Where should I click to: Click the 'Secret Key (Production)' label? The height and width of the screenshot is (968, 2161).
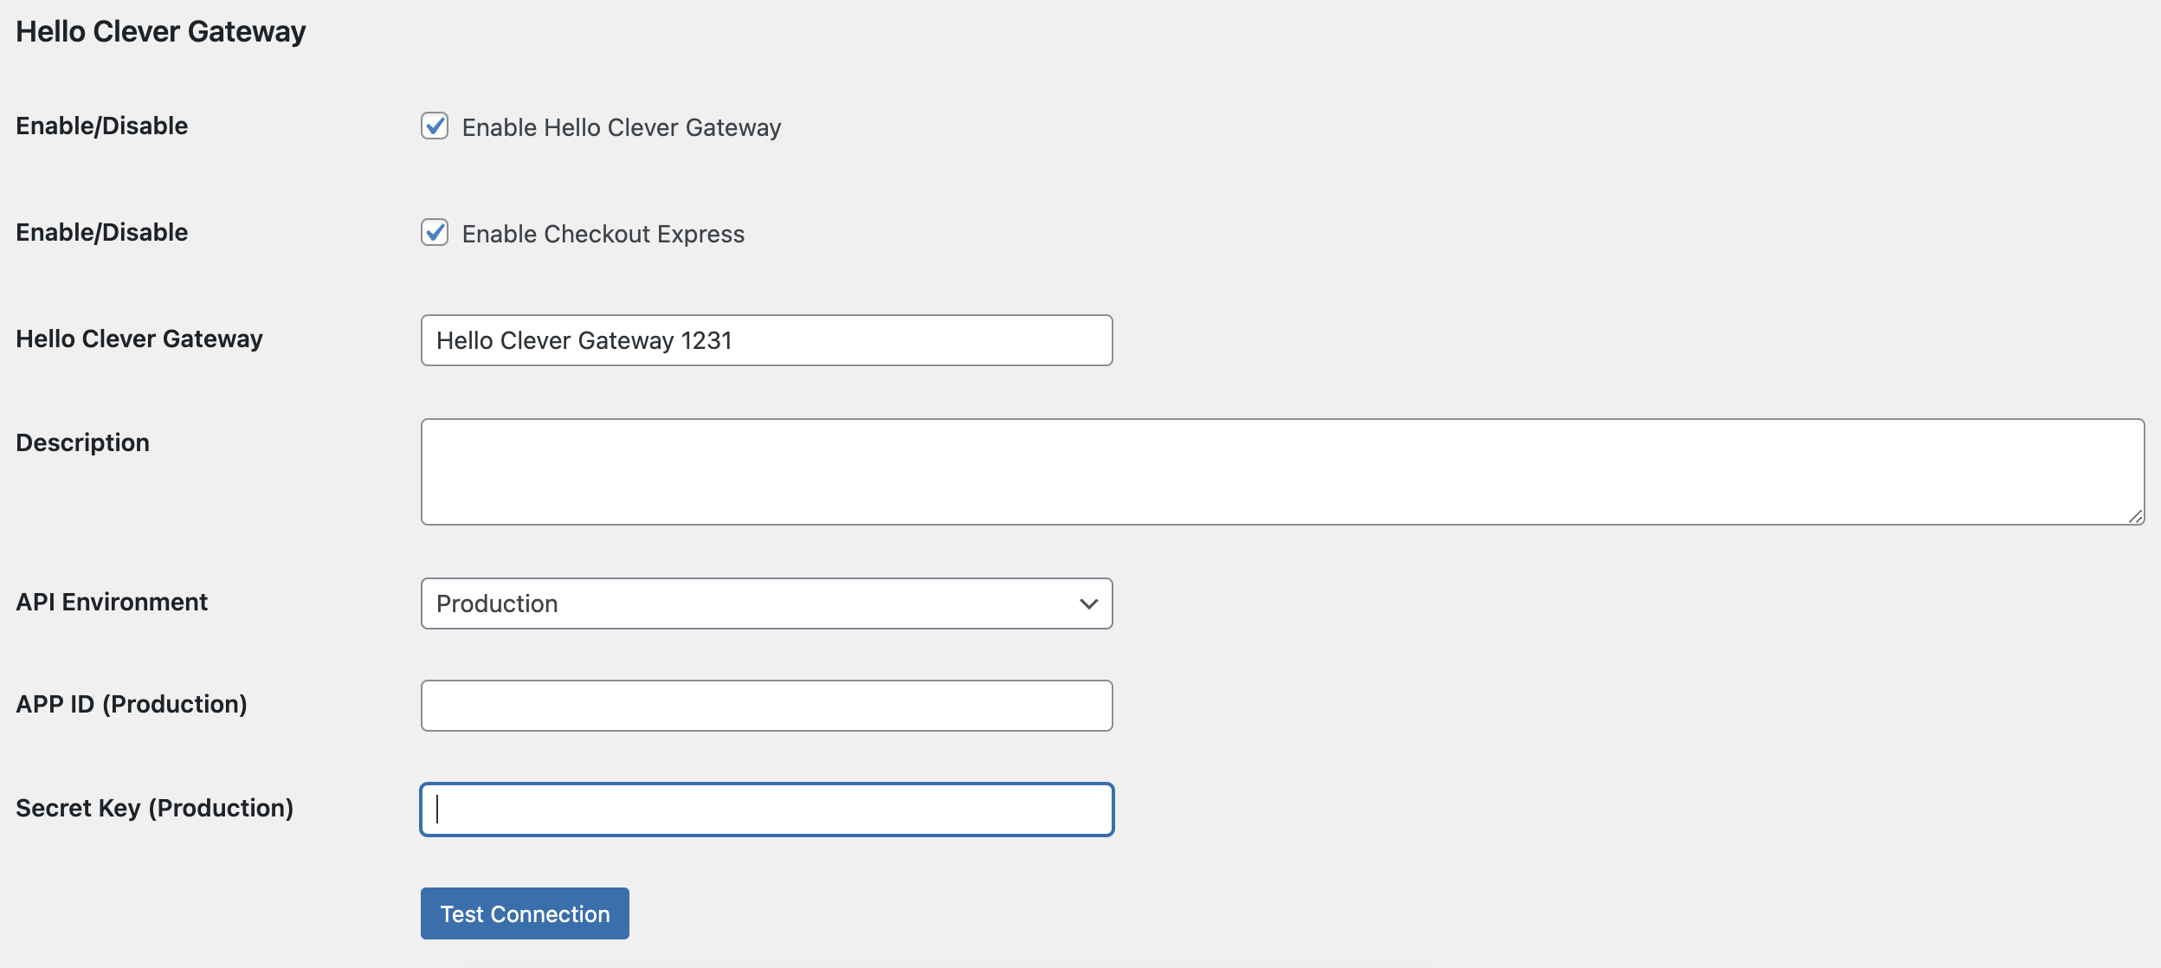pyautogui.click(x=154, y=808)
